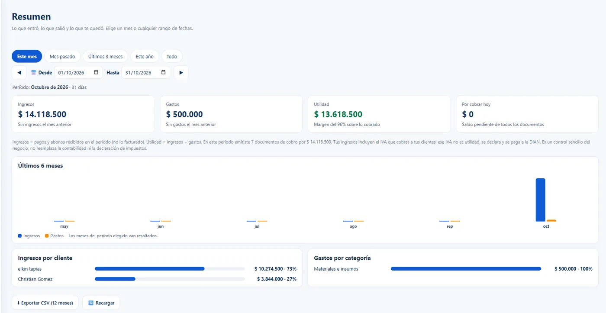Viewport: 606px width, 313px height.
Task: Open calendar picker in Desde date field
Action: tap(96, 73)
